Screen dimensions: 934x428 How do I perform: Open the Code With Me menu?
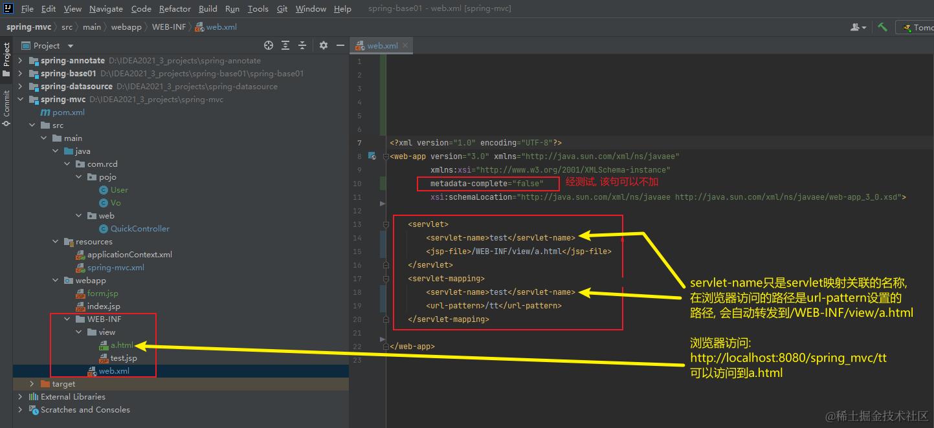click(x=858, y=27)
